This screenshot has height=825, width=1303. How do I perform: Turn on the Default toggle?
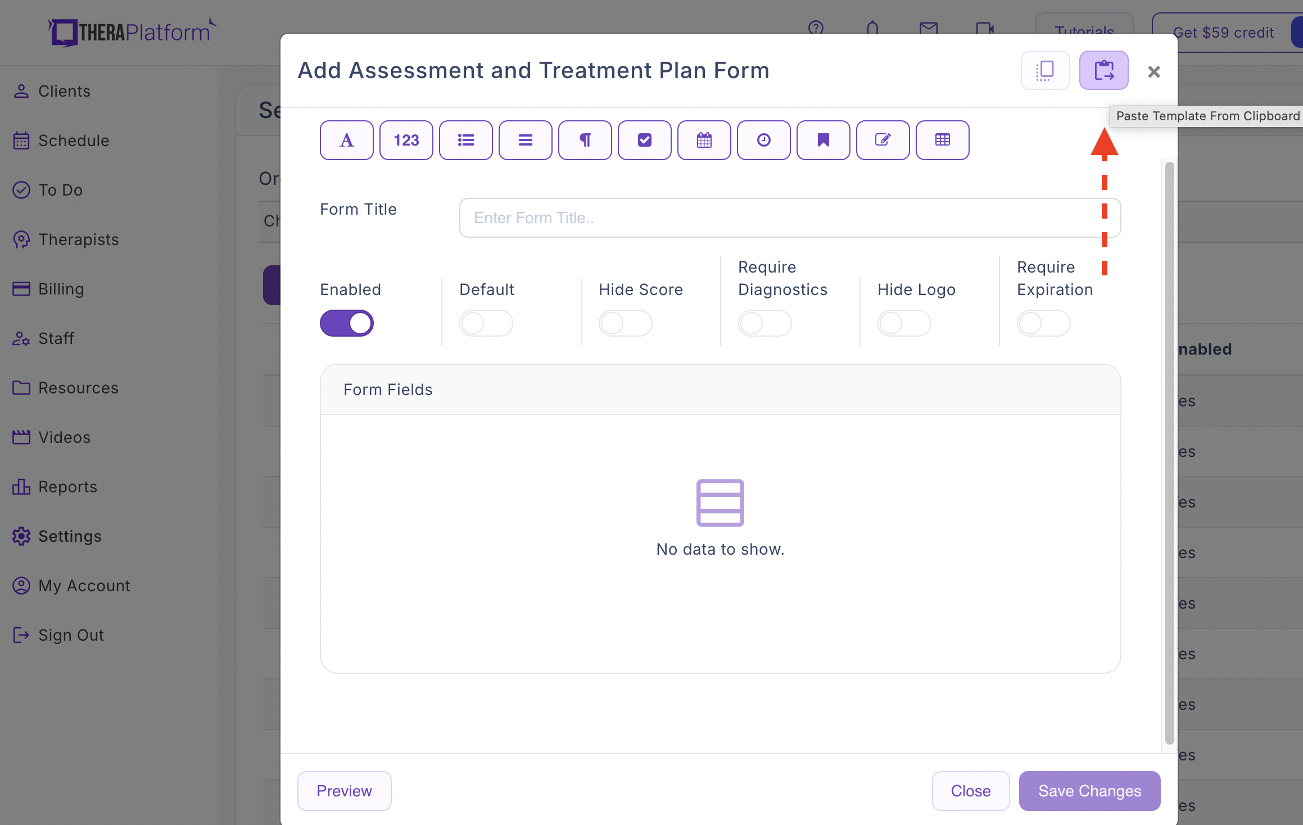coord(486,323)
